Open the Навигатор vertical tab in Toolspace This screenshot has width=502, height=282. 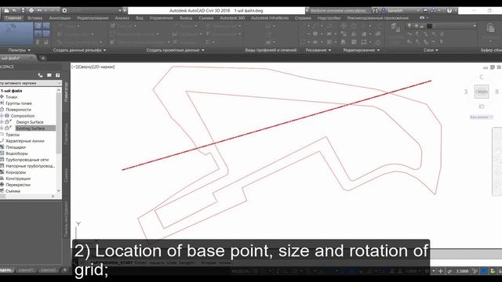[x=66, y=92]
